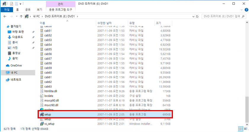
Task: Click the properties icon in quick access toolbar
Action: point(11,3)
